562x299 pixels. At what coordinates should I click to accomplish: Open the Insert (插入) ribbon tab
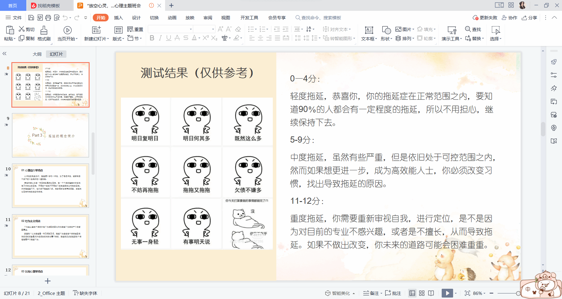[118, 18]
